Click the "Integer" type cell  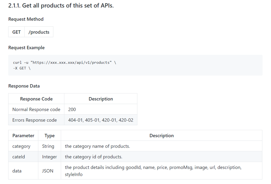tap(50, 157)
